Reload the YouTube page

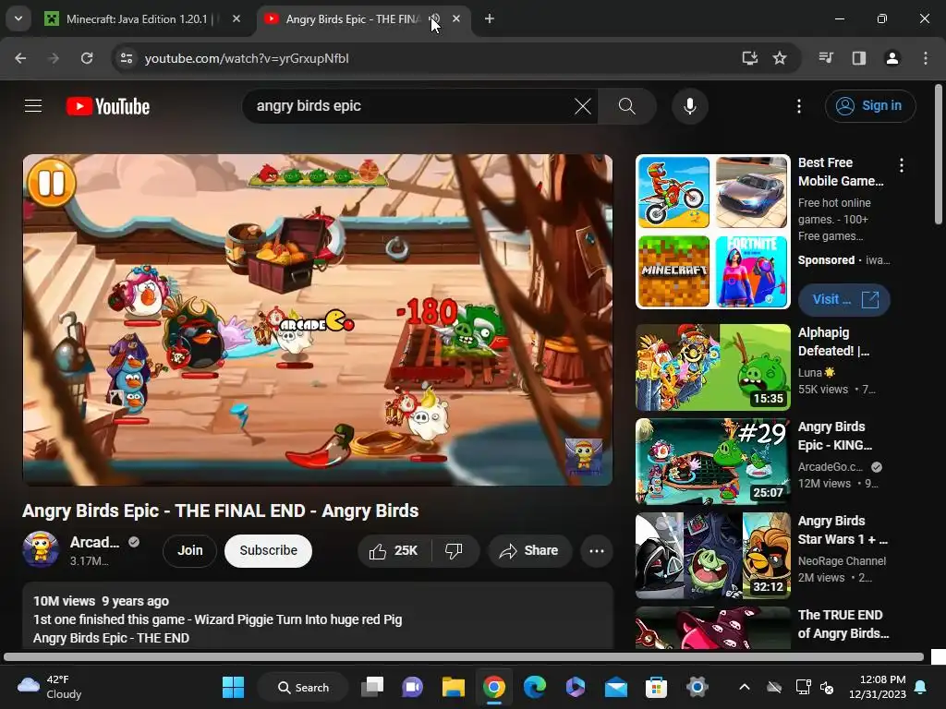pyautogui.click(x=87, y=58)
